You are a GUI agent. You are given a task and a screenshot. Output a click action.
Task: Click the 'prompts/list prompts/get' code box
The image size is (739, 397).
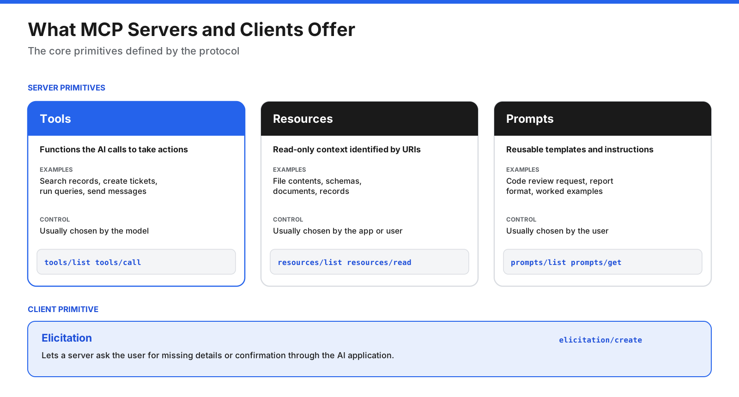(x=603, y=262)
